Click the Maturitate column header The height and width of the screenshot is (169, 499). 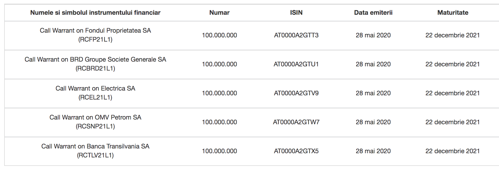(x=453, y=13)
